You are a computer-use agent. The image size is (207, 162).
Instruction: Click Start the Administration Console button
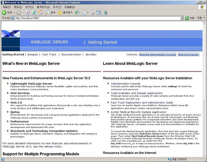pos(158,55)
